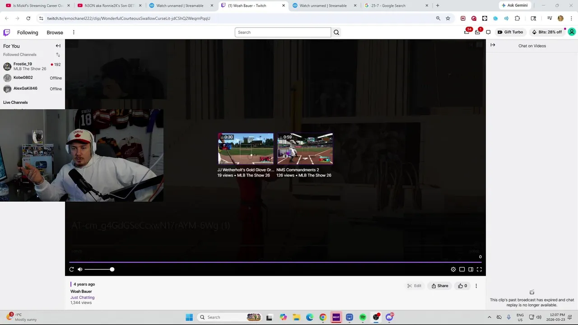Open the Frostie_19 live channel
Screen dimensions: 578x325
(32, 66)
